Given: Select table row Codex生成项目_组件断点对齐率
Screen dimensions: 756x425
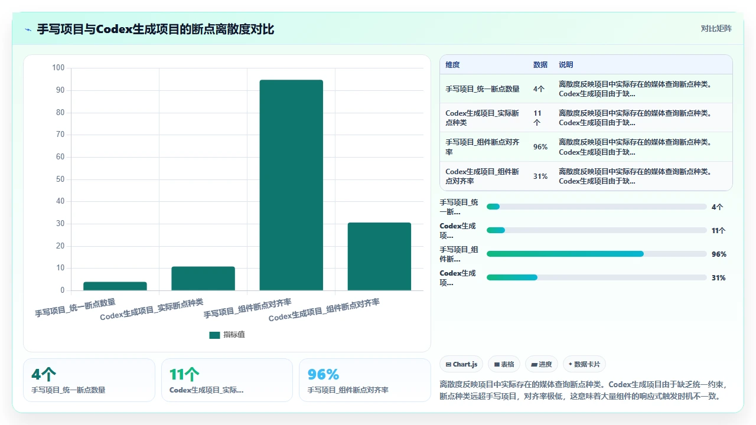Looking at the screenshot, I should [586, 176].
